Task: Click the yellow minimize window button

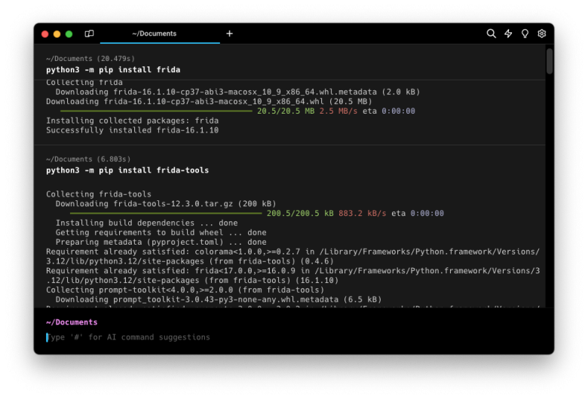Action: click(57, 34)
